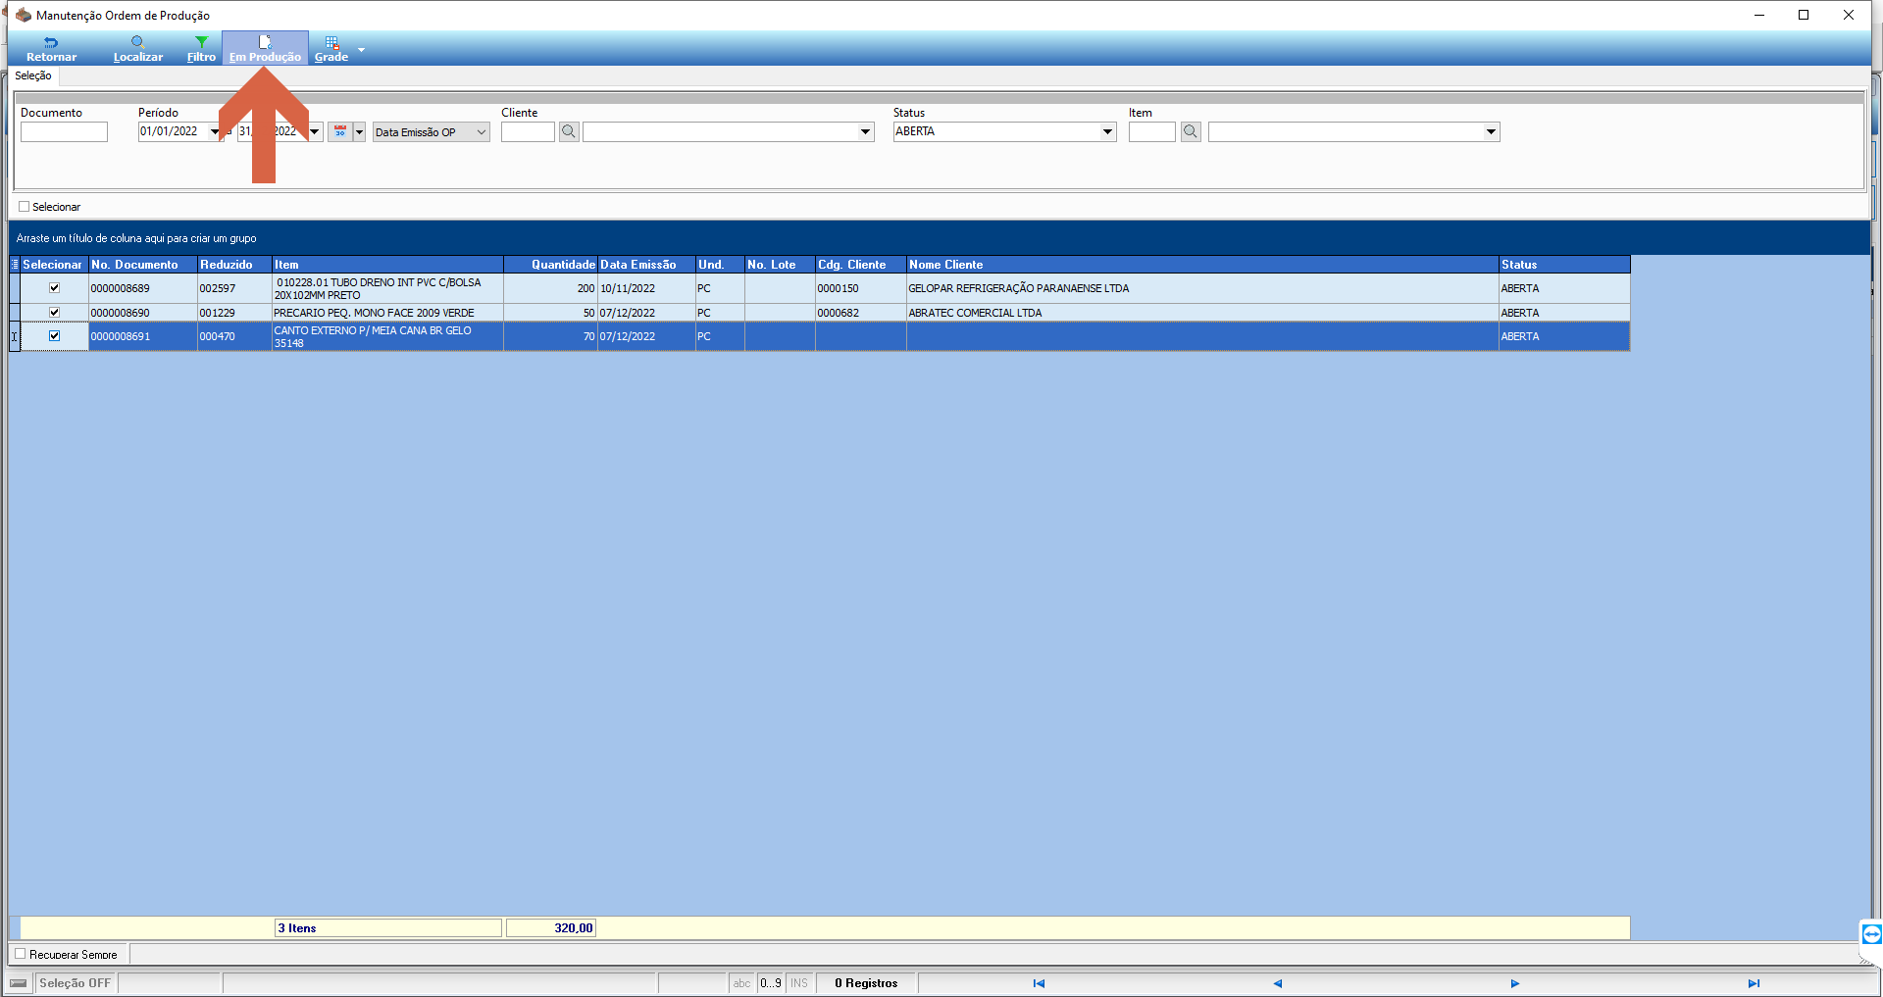Viewport: 1883px width, 997px height.
Task: Click the Em Produção toolbar button
Action: tap(265, 49)
